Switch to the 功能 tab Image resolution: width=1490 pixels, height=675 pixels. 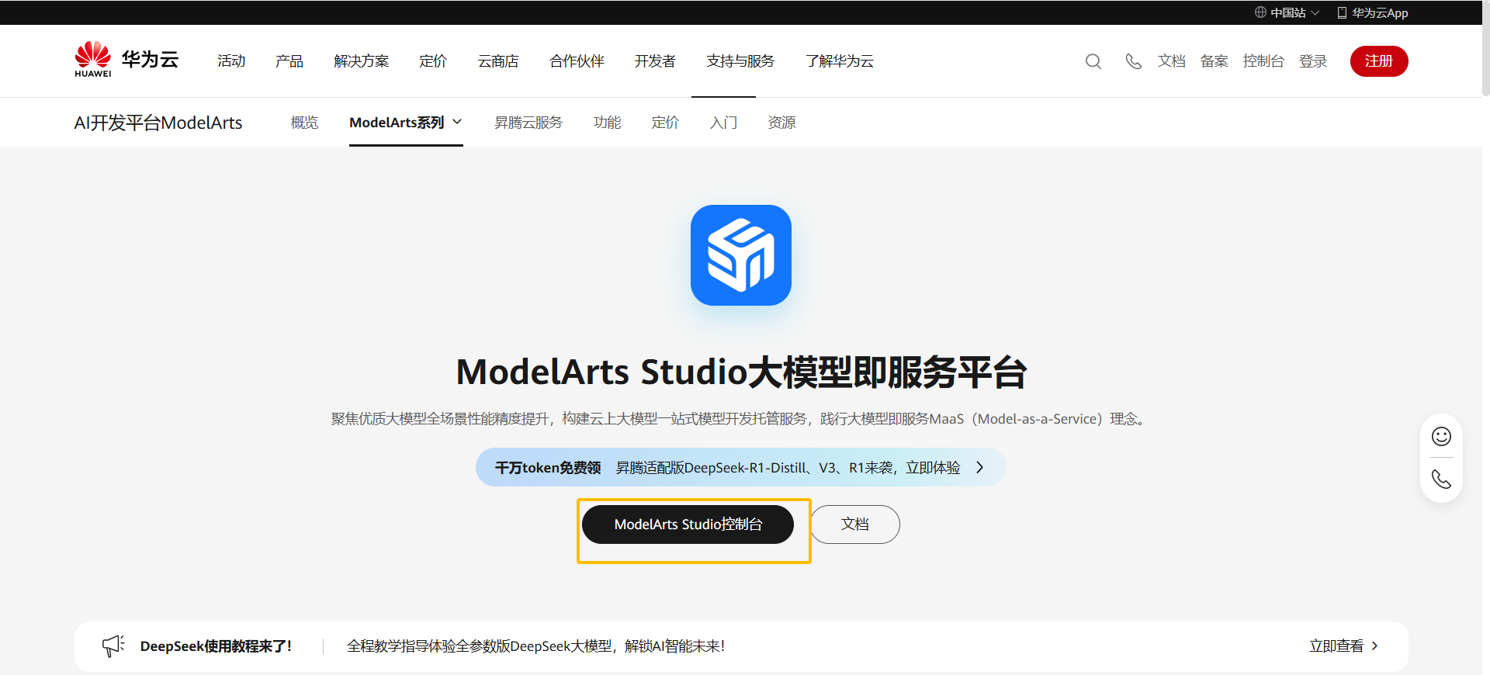(x=607, y=123)
